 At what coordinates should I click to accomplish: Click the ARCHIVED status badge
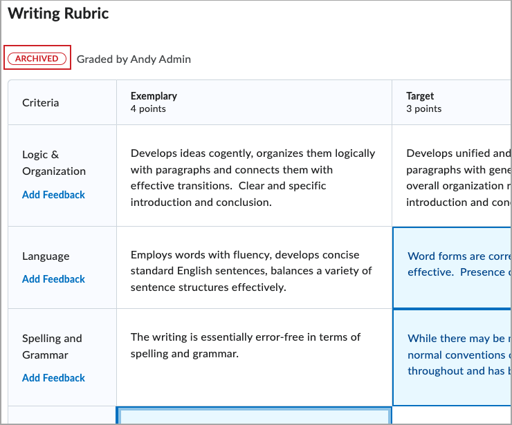(37, 59)
